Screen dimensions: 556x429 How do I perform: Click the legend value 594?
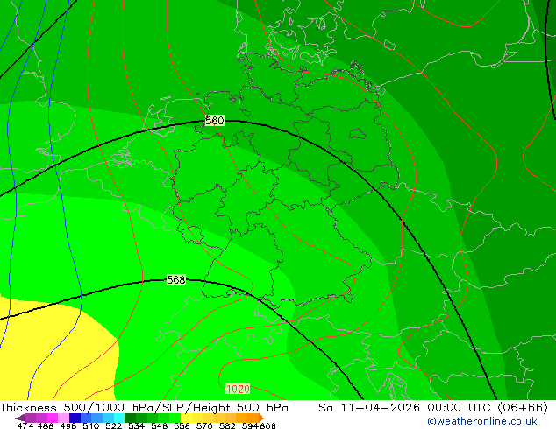pos(250,425)
